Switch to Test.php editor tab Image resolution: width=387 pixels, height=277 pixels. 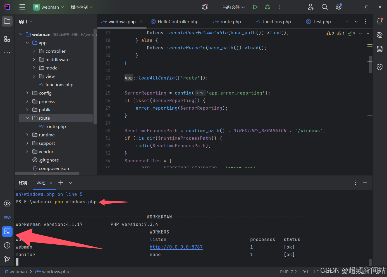pos(319,21)
